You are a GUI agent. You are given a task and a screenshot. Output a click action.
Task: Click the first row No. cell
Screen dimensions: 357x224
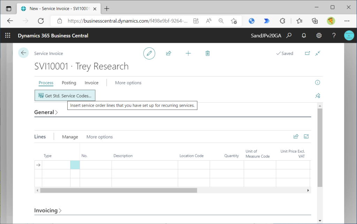point(96,165)
